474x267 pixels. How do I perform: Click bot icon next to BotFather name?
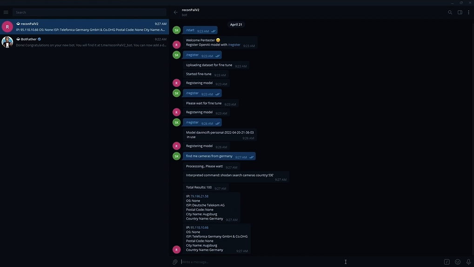(18, 39)
